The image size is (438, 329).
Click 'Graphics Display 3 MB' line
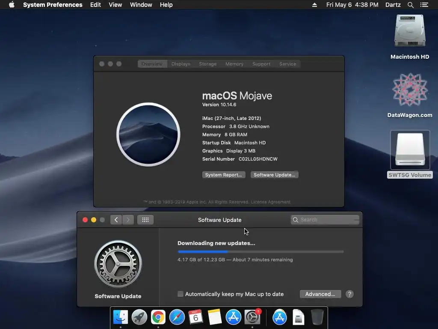coord(229,151)
